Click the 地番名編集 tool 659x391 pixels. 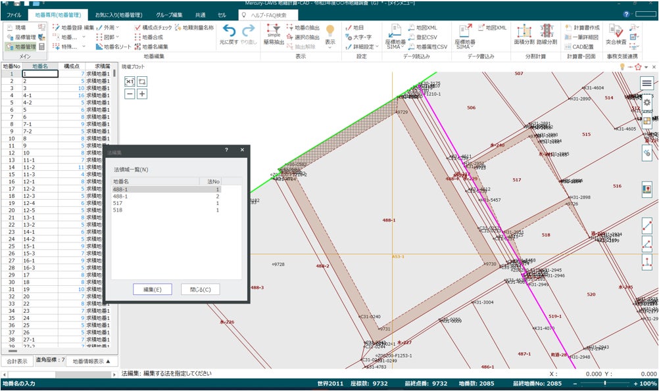pyautogui.click(x=151, y=47)
